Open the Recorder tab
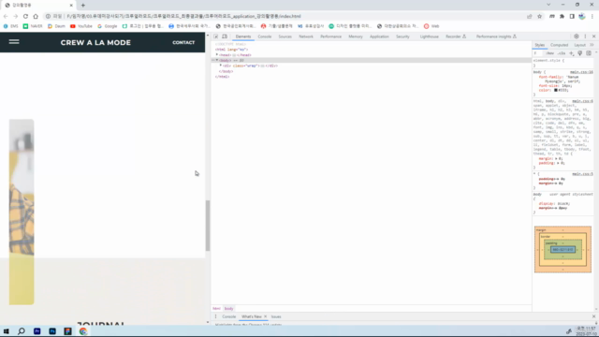The width and height of the screenshot is (599, 337). [456, 37]
